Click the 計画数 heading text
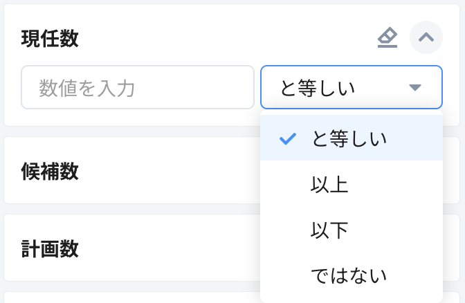Screen dimensions: 465x303 [x=50, y=248]
